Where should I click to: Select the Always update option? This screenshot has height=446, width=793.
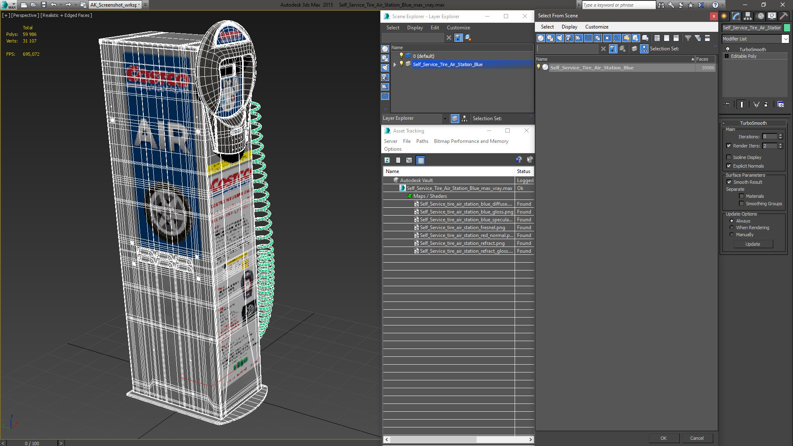click(x=731, y=221)
